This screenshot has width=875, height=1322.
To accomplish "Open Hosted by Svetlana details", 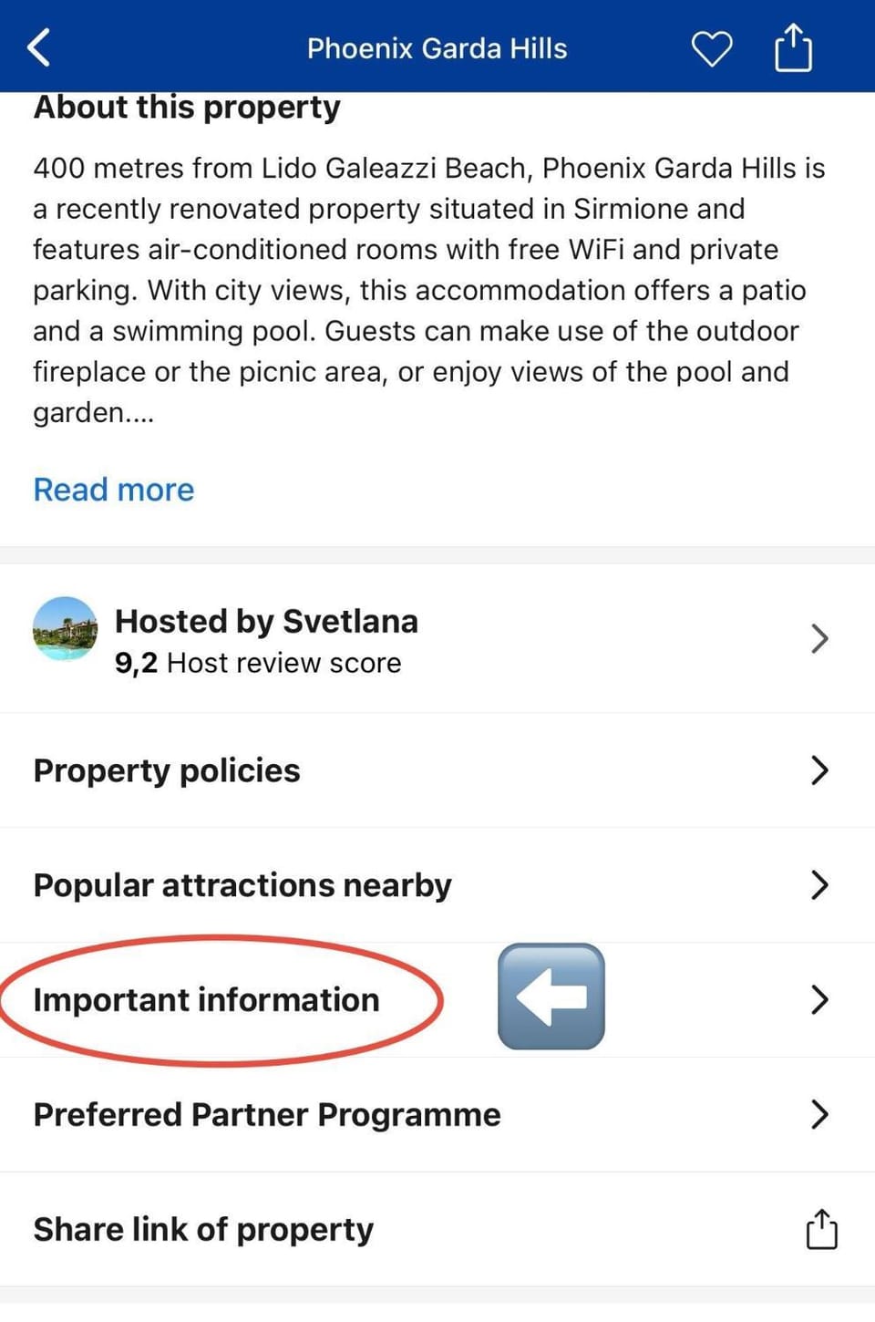I will pyautogui.click(x=266, y=622).
